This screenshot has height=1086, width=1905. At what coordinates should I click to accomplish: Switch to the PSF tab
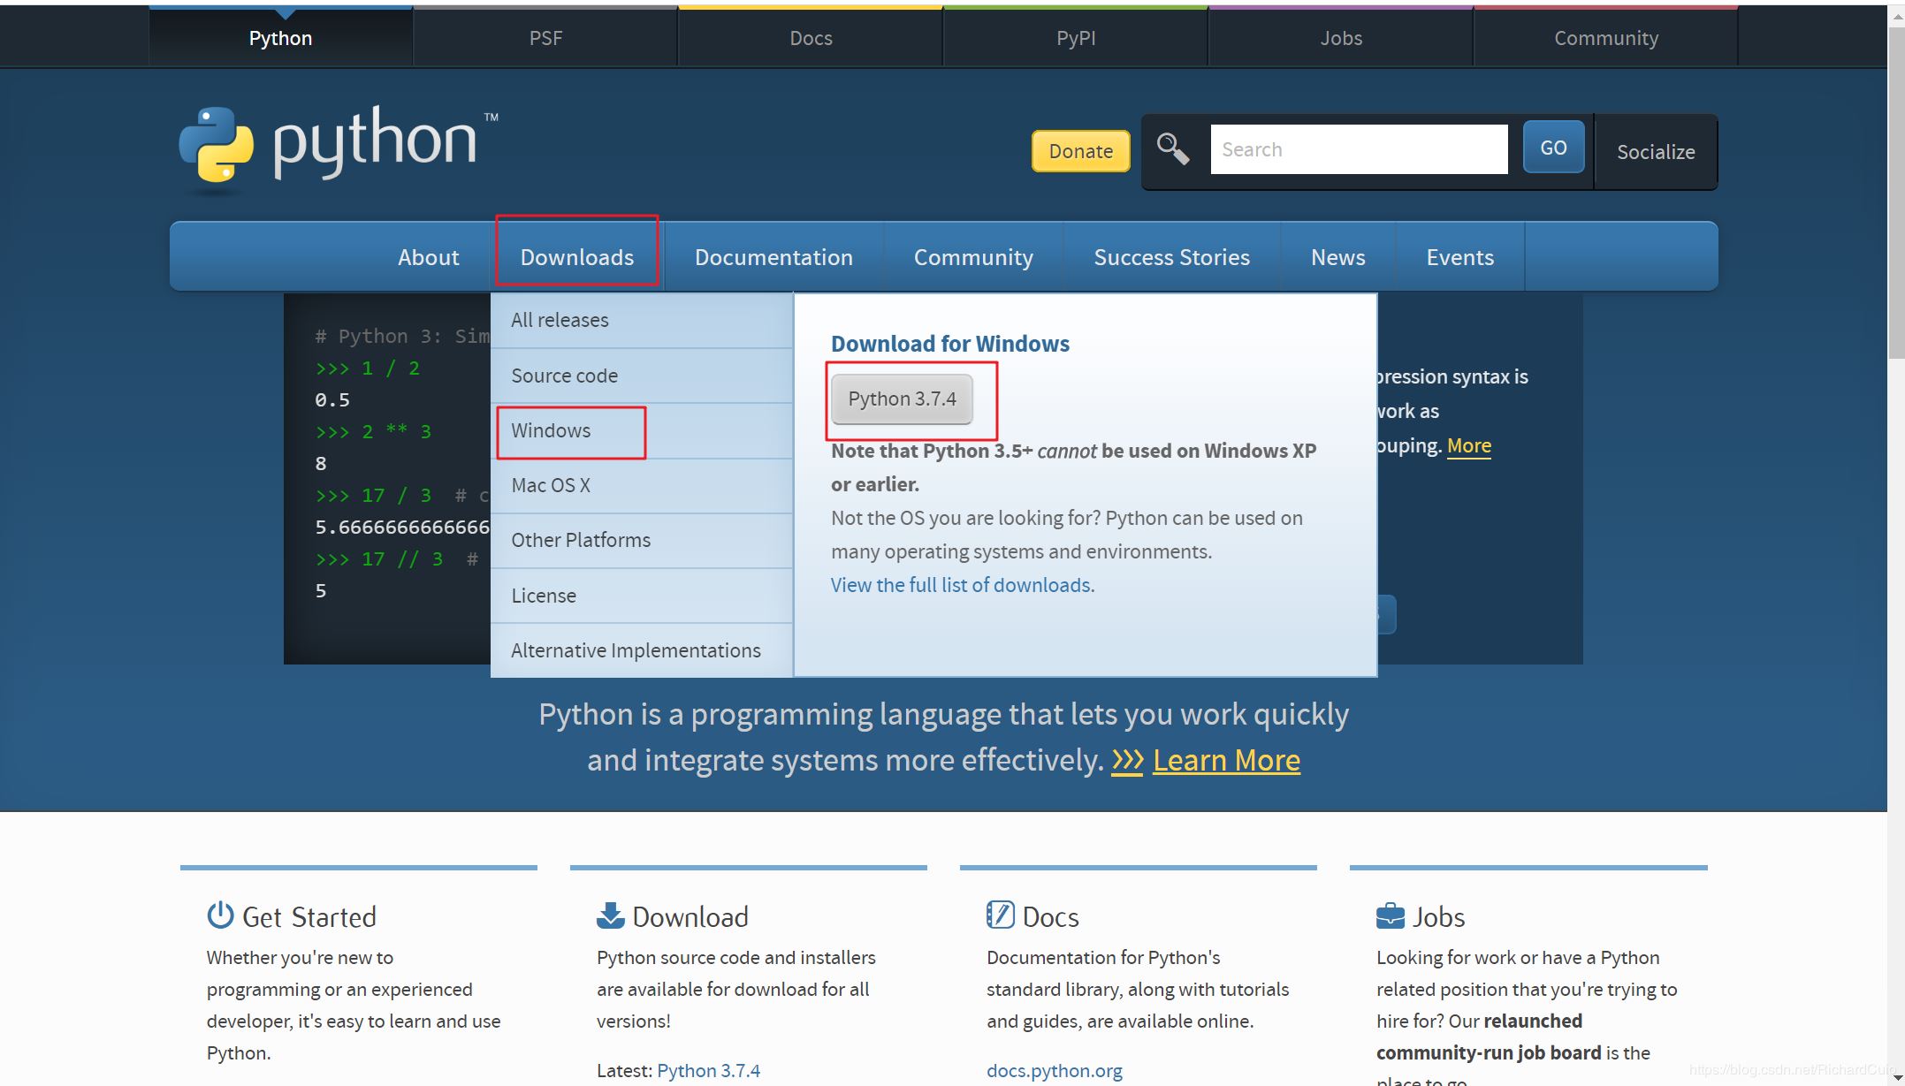pyautogui.click(x=545, y=37)
